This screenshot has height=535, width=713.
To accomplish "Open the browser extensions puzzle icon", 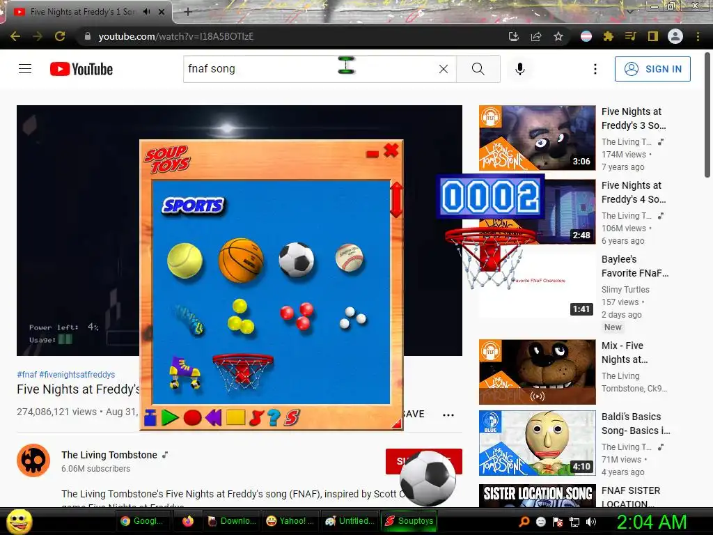I will click(x=609, y=36).
